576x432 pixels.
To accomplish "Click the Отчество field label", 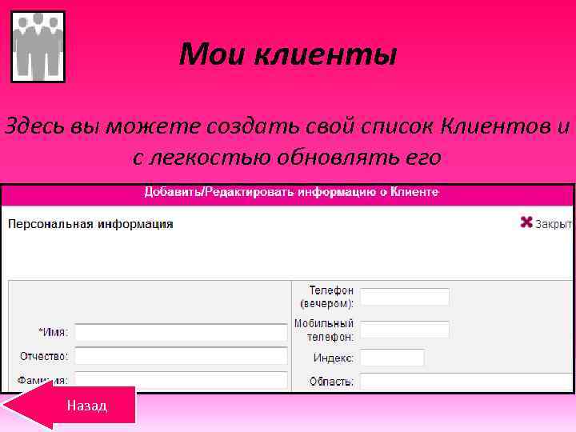I will [x=44, y=356].
